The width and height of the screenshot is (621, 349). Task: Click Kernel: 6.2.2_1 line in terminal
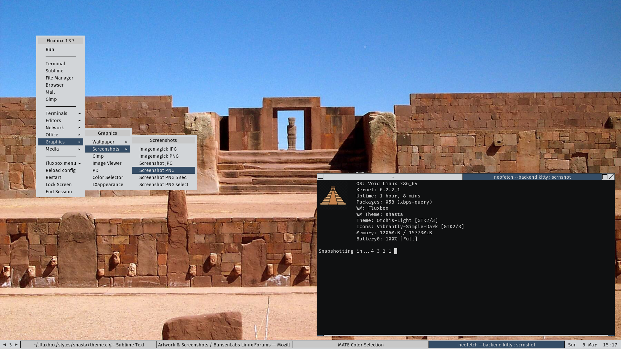[x=378, y=190]
